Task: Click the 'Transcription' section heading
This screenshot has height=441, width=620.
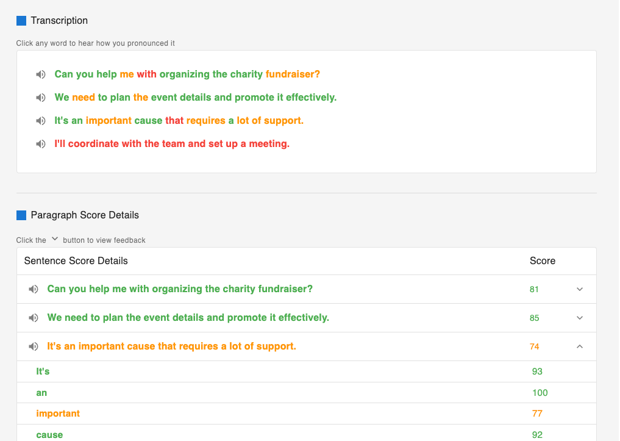Action: click(59, 21)
